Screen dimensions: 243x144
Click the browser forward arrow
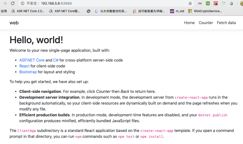coord(5,3)
